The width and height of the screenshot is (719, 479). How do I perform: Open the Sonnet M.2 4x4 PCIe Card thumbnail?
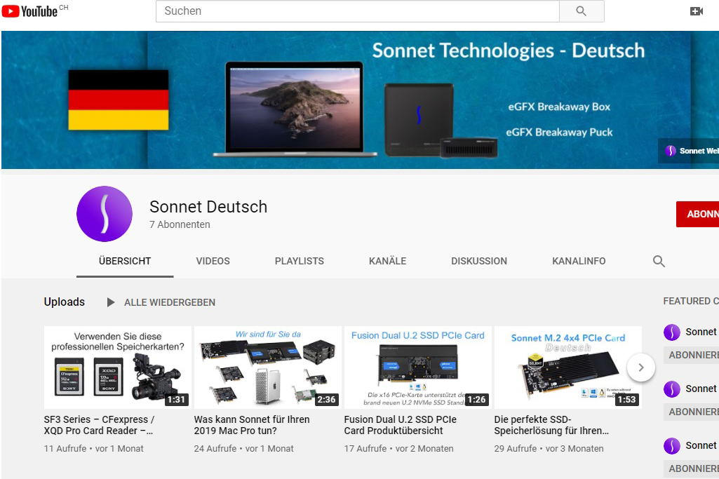567,367
